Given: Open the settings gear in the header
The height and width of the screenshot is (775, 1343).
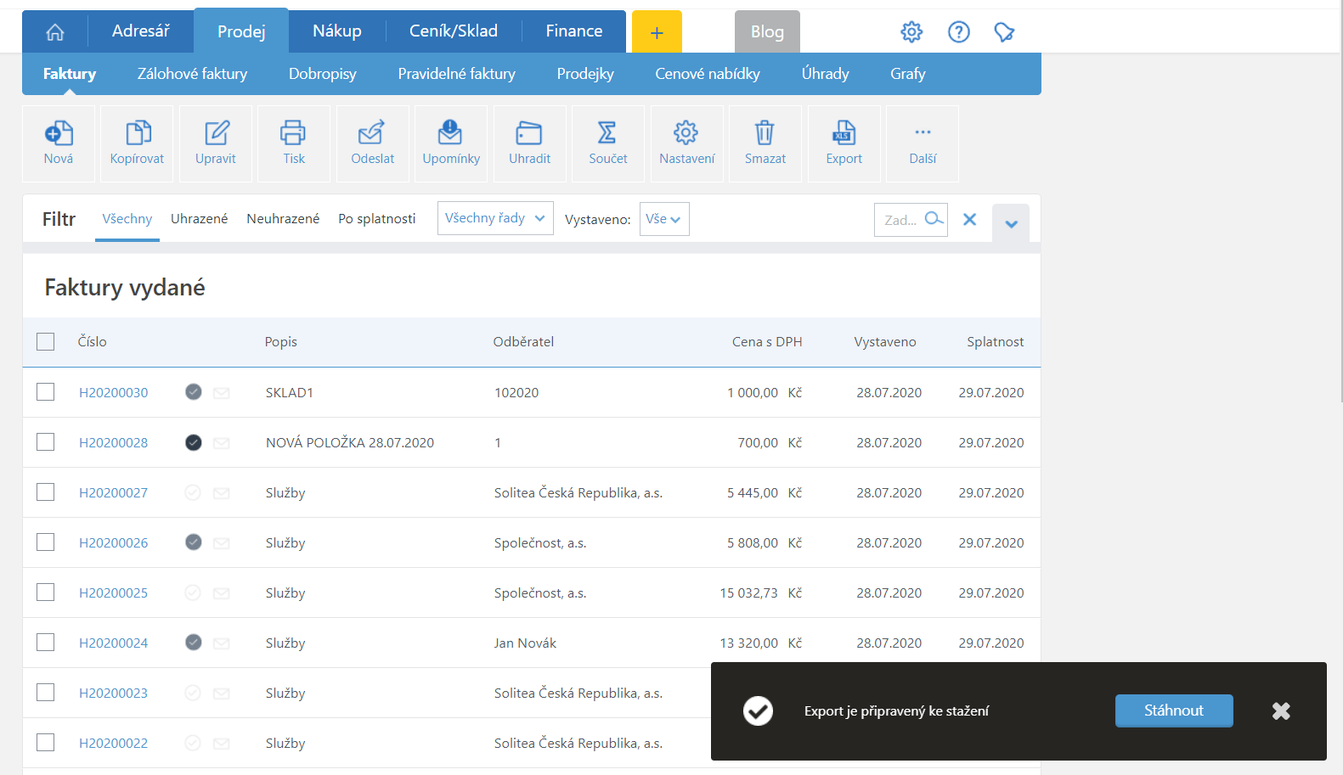Looking at the screenshot, I should [x=911, y=32].
